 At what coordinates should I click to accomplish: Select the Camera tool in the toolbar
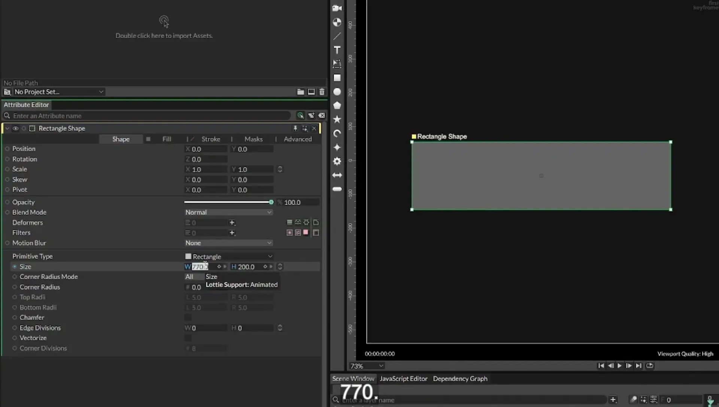click(337, 8)
